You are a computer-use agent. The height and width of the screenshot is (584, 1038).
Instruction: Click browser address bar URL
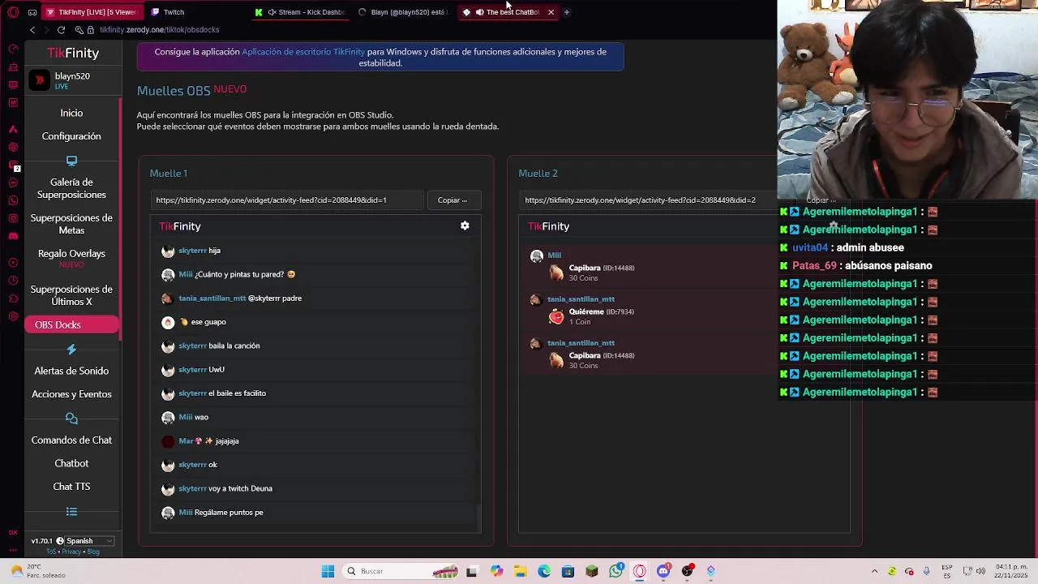click(159, 30)
